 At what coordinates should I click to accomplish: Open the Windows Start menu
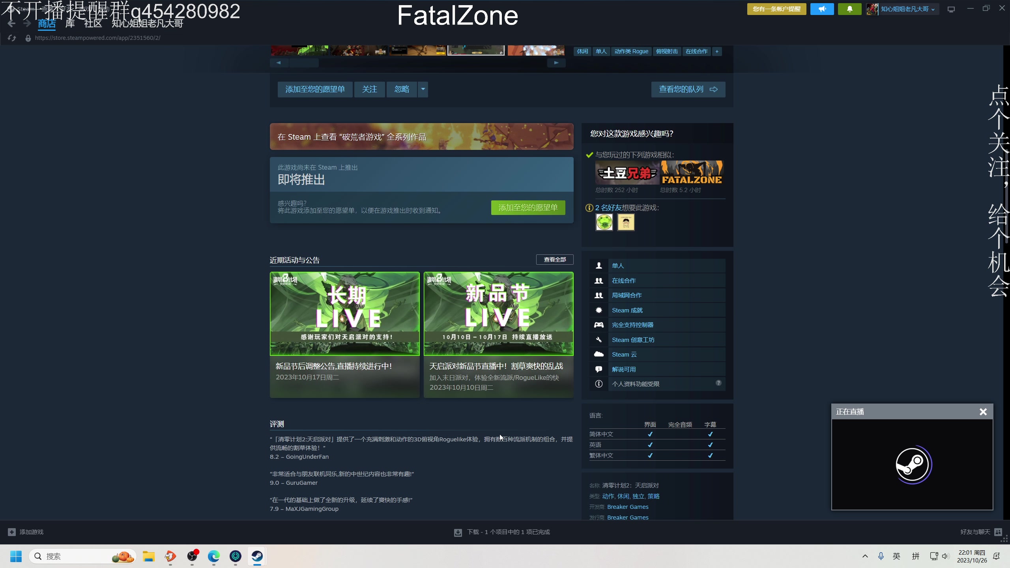pos(16,557)
